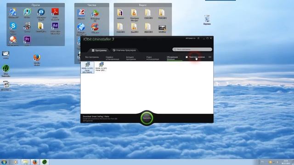294x165 pixels.
Task: Open the Download Smart Defrag 3 Beta link
Action: (96, 116)
